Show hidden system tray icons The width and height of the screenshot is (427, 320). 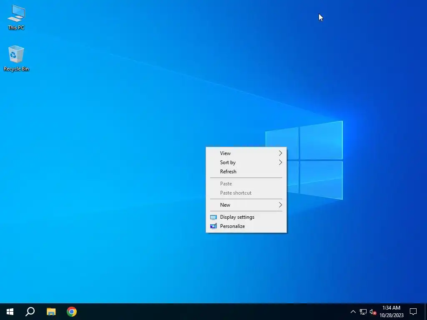click(x=353, y=312)
